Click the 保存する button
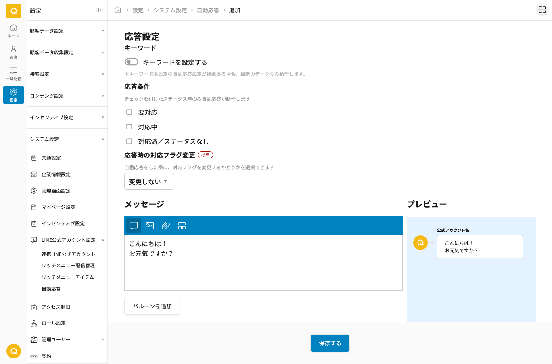Image resolution: width=552 pixels, height=364 pixels. (x=330, y=343)
